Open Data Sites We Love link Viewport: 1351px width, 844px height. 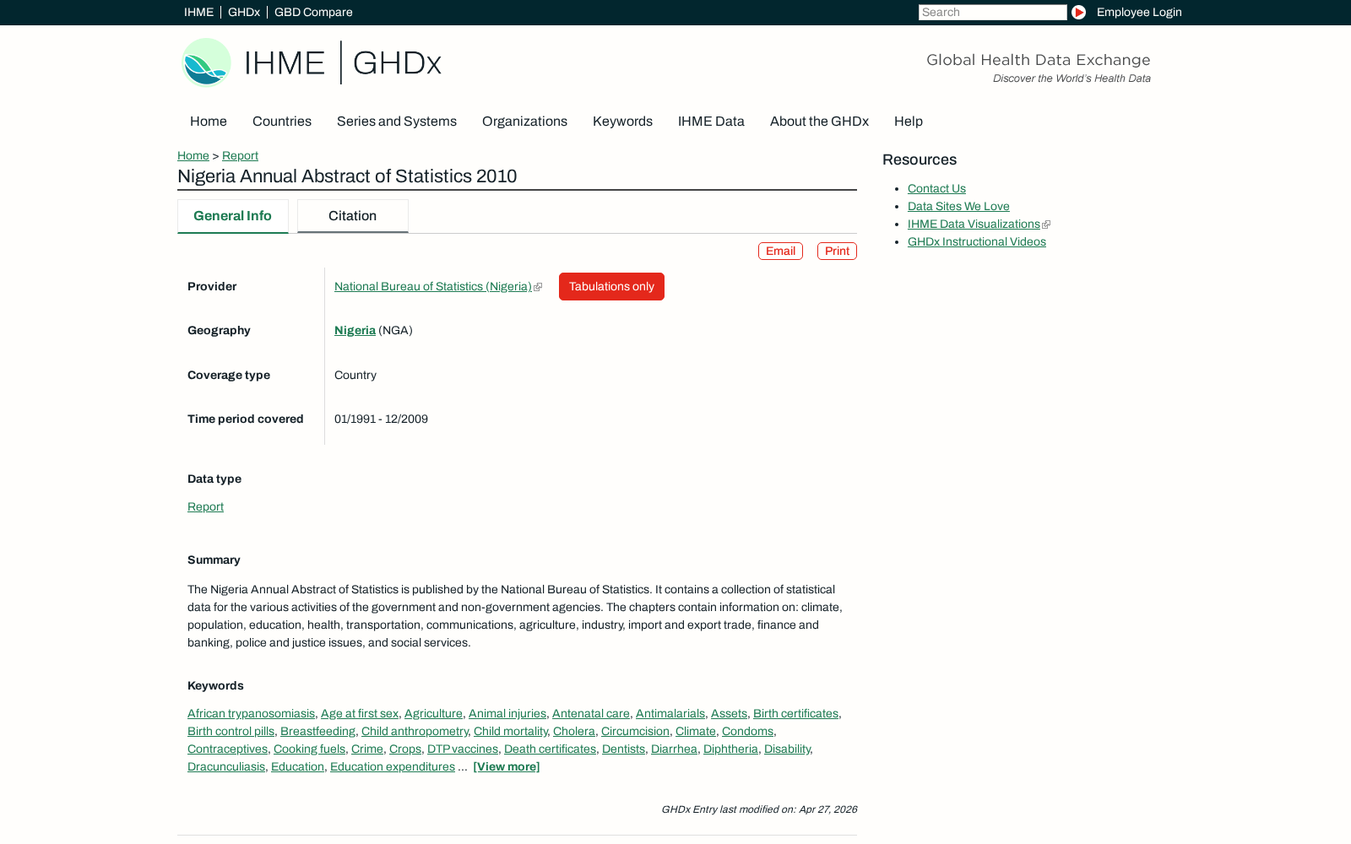958,206
